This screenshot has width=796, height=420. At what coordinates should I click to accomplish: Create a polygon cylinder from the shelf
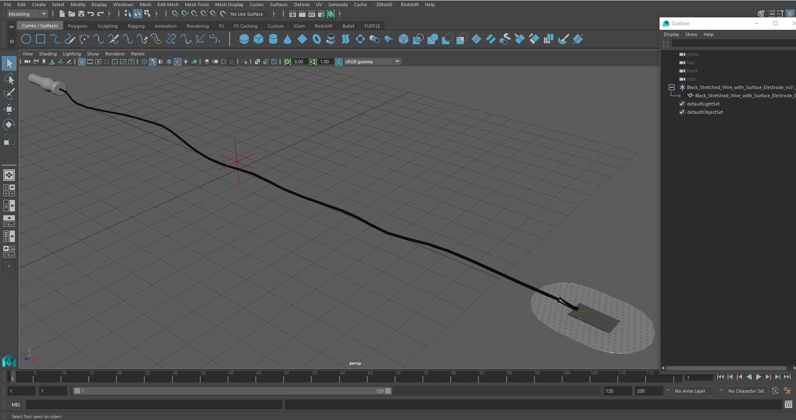coord(273,39)
